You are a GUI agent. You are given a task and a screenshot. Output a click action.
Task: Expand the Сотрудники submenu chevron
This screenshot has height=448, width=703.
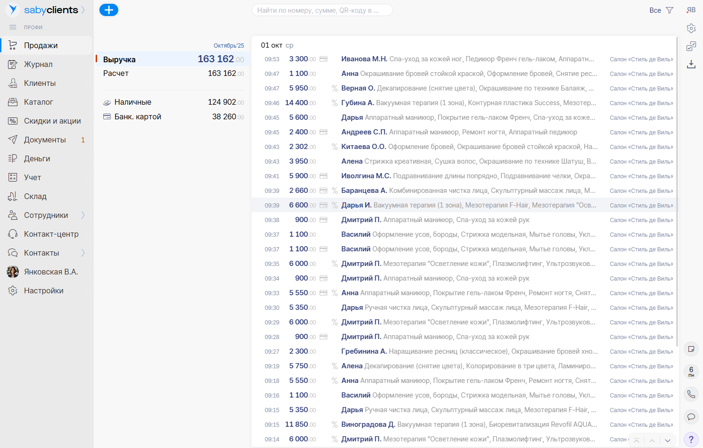click(x=83, y=215)
